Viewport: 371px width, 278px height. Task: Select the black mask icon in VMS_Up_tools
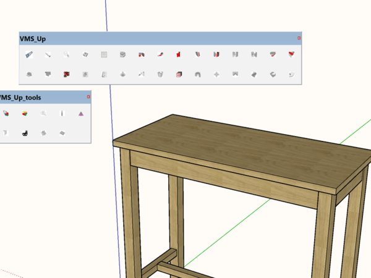tap(25, 132)
